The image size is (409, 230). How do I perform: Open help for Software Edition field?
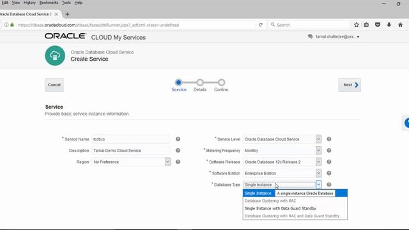coord(329,173)
